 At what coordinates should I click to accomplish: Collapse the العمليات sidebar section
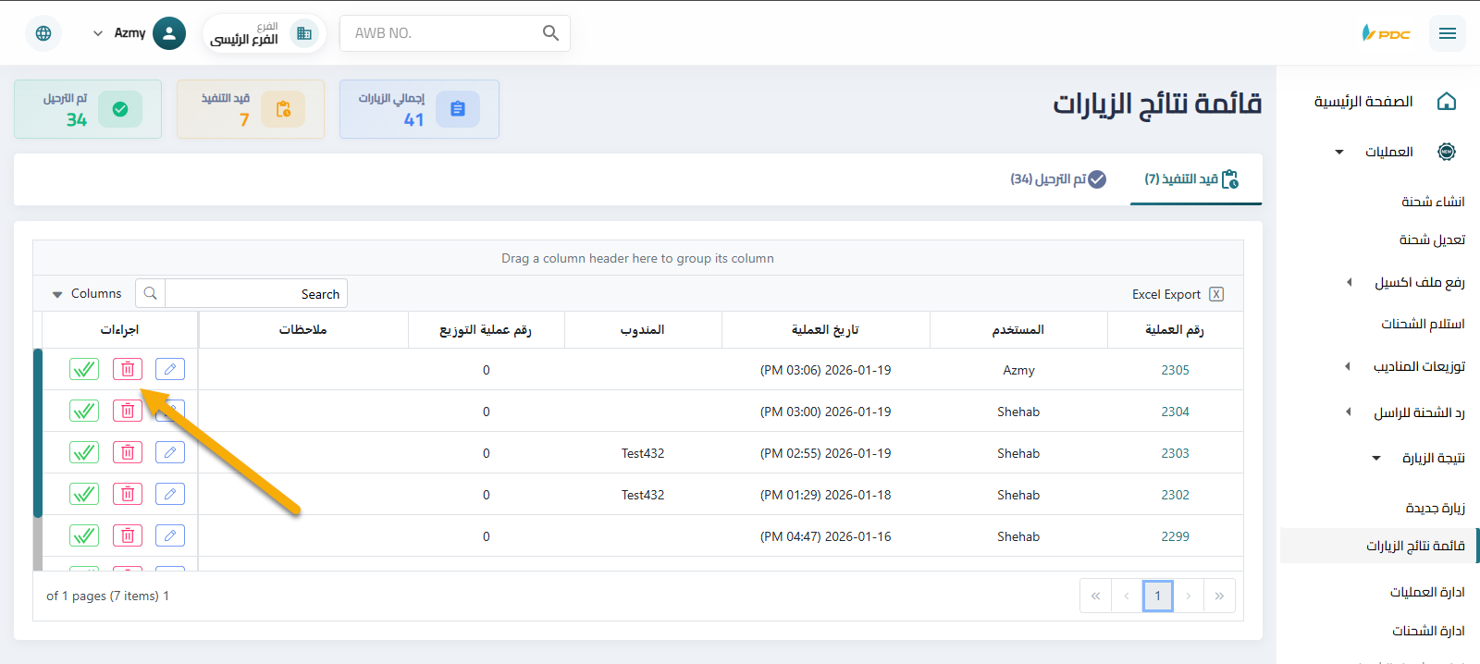tap(1339, 152)
